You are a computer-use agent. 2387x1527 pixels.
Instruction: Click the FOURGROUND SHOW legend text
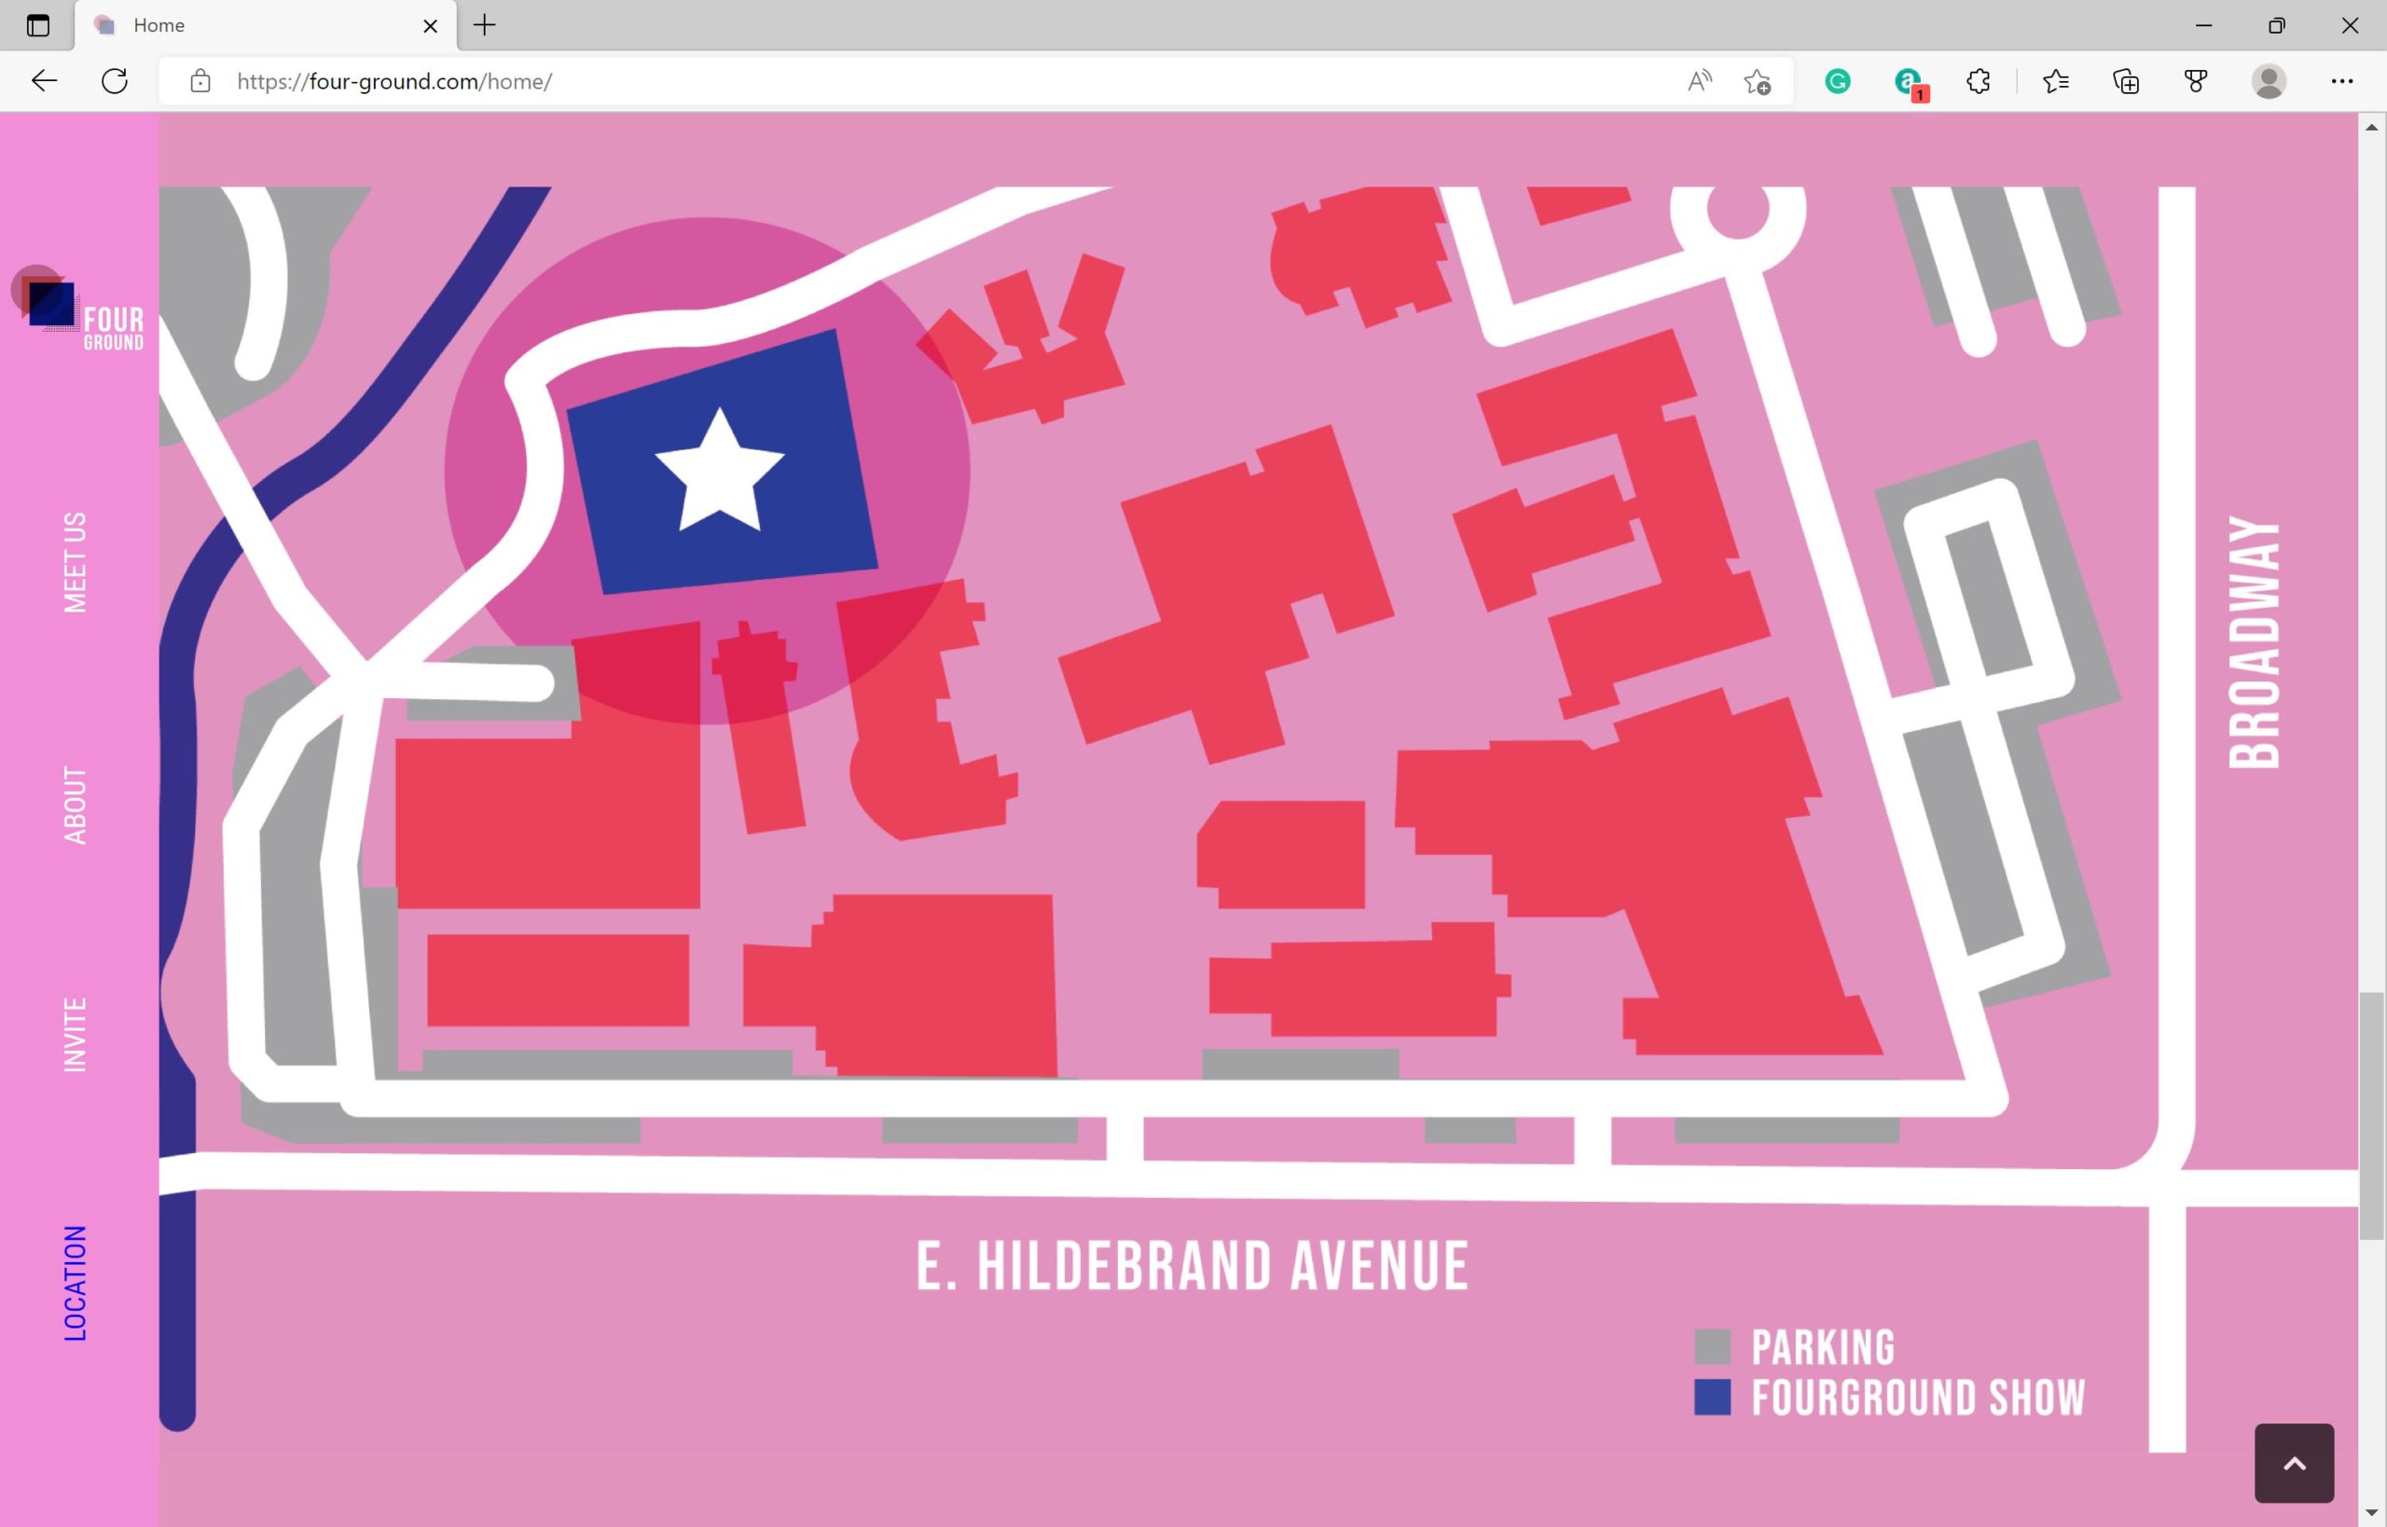click(x=1918, y=1397)
